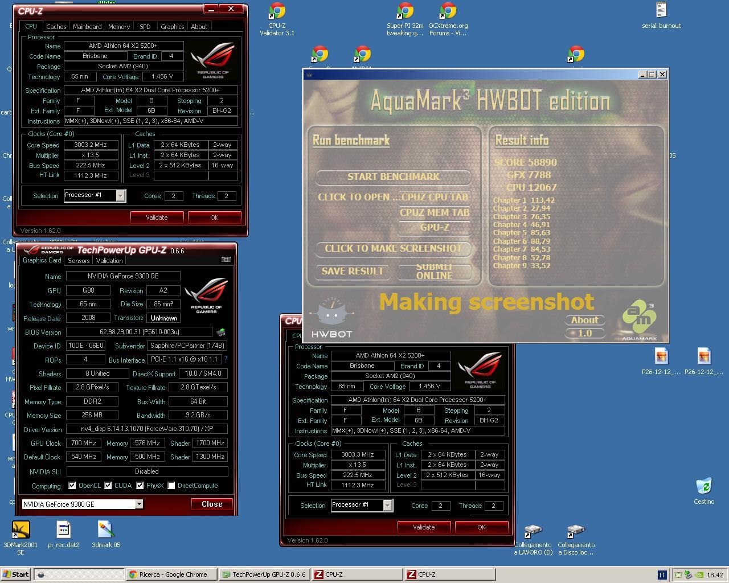This screenshot has width=729, height=583.
Task: Switch to Mainboard tab in top CPU-Z
Action: coord(87,27)
